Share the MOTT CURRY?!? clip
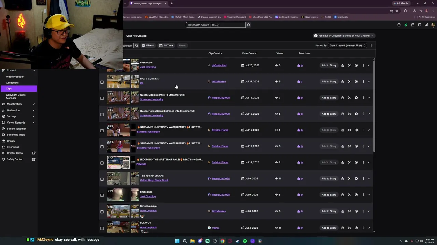This screenshot has width=437, height=245. point(343,82)
